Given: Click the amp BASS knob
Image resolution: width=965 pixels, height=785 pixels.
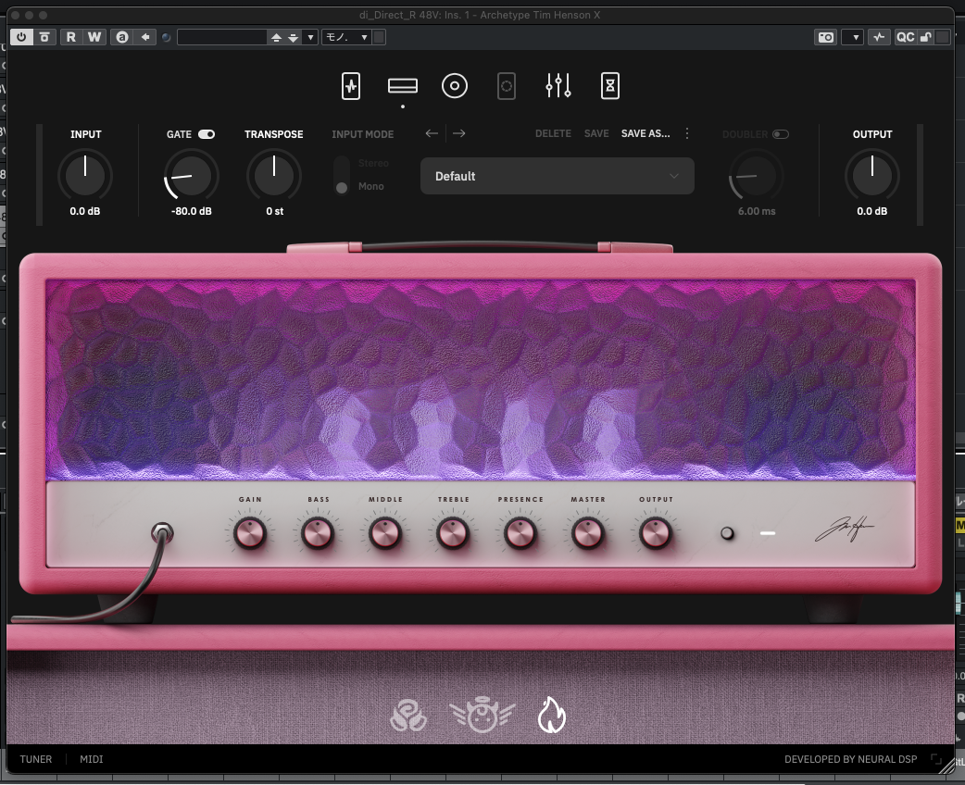Looking at the screenshot, I should click(x=319, y=533).
